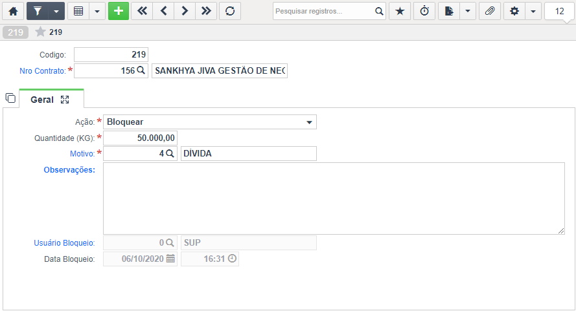Click the Observações label link
Image resolution: width=576 pixels, height=311 pixels.
69,170
